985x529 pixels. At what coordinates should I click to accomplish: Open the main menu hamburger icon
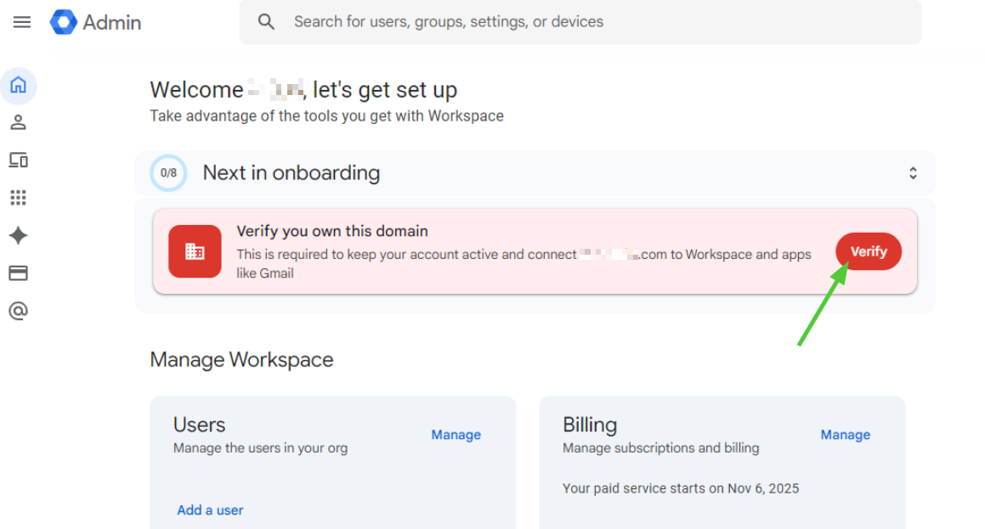(22, 22)
